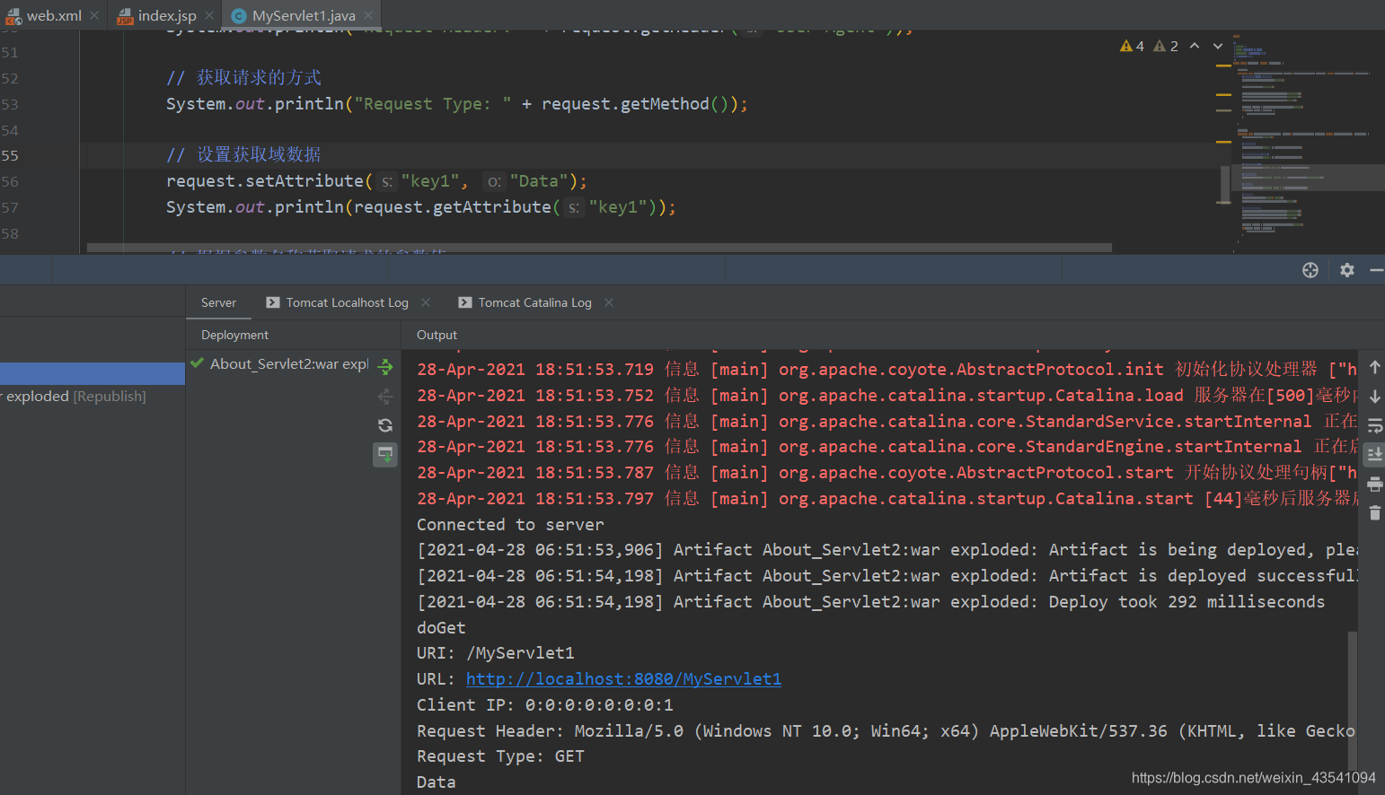Close the Tomcat Localhost Log tab
Screen dimensions: 1385x795
pos(426,302)
